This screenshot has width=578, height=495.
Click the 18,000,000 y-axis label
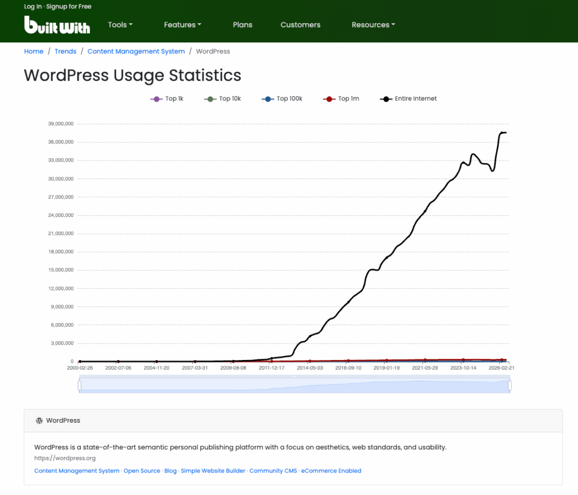point(61,252)
